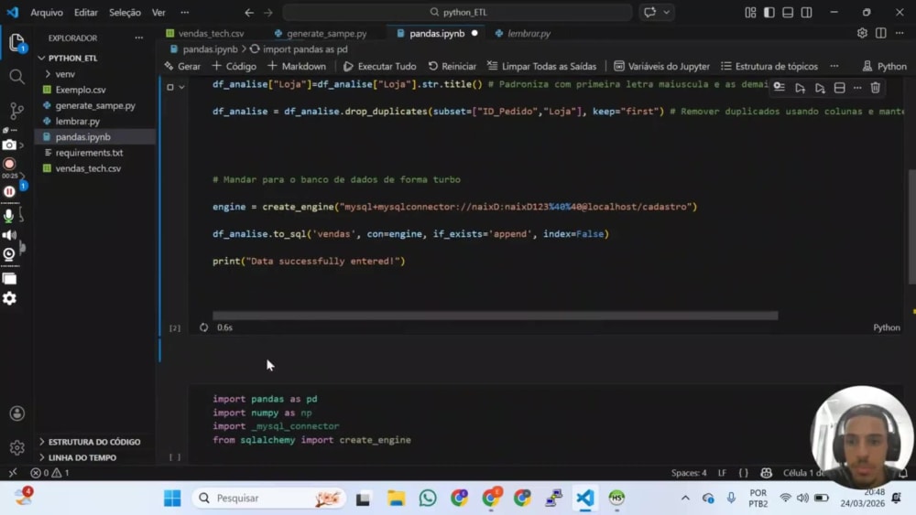Click the python_ETL command center search box
916x515 pixels.
pyautogui.click(x=457, y=12)
